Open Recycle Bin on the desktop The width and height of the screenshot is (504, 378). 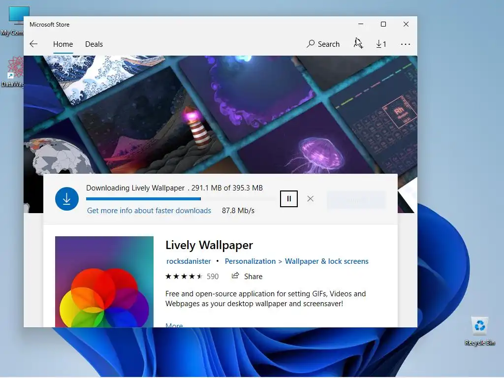(x=479, y=331)
